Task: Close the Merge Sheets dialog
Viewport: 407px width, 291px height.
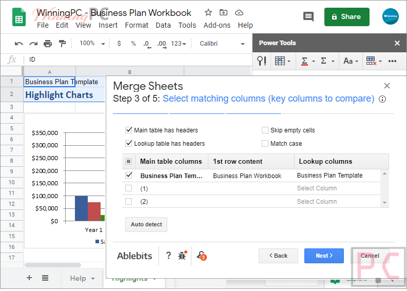Action: [387, 86]
